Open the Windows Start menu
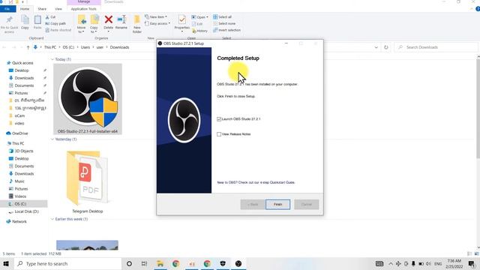 click(x=6, y=263)
